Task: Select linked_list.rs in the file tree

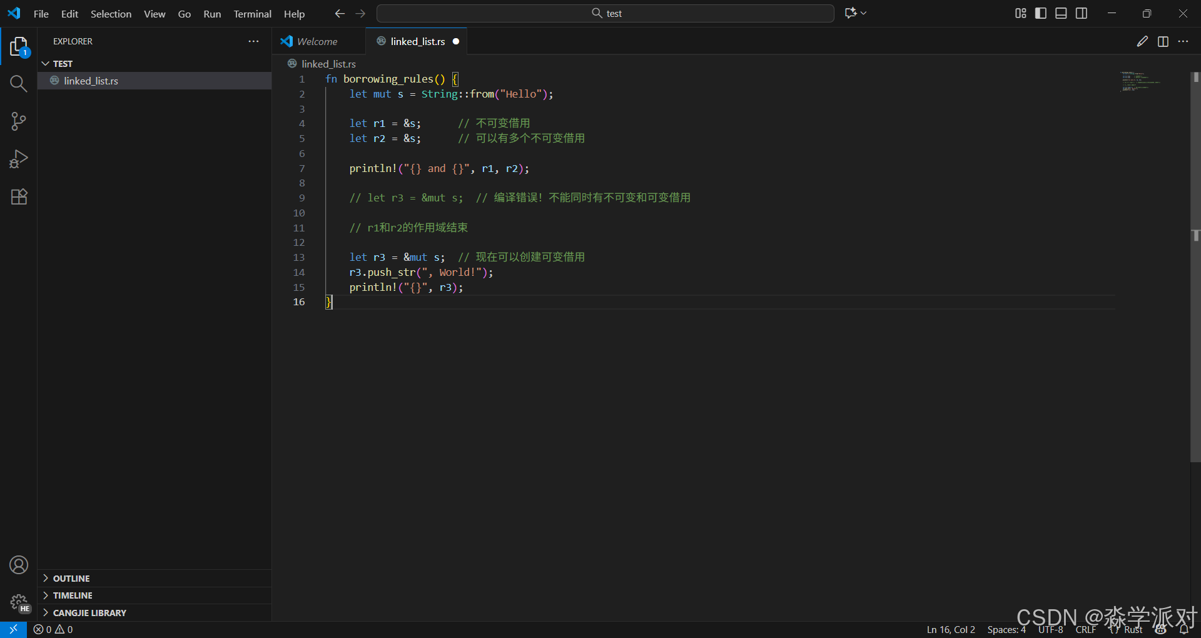Action: [x=155, y=81]
